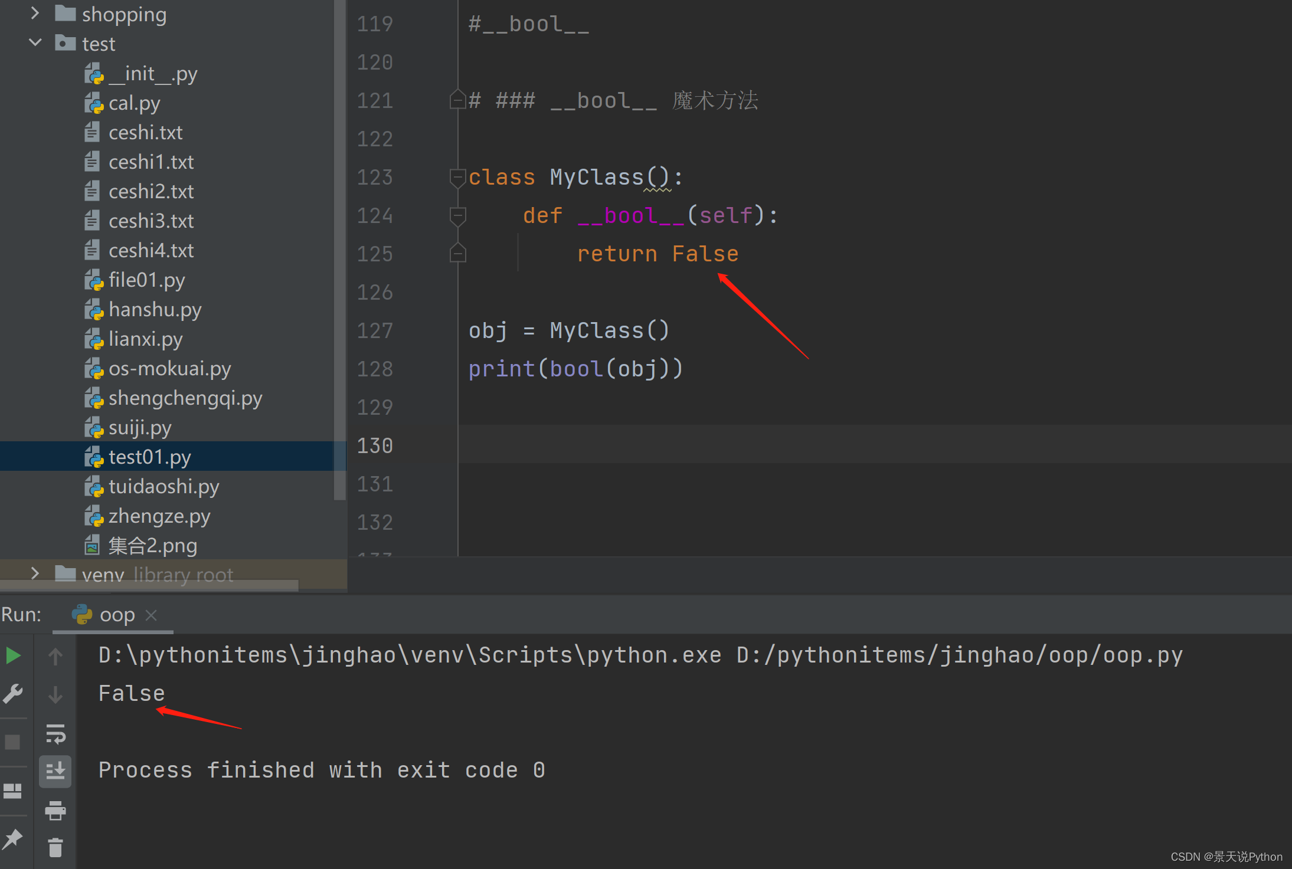Click the python.exe path line in console
Screen dimensions: 1292x869
(x=640, y=655)
